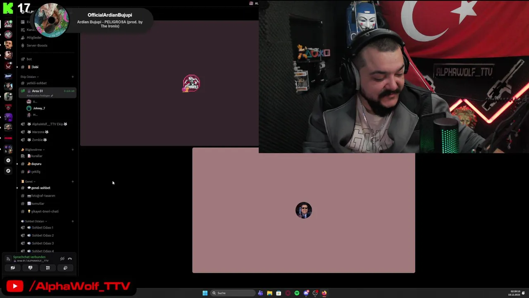Screen dimensions: 529x298
Task: Open Firefox from the taskbar
Action: click(324, 293)
